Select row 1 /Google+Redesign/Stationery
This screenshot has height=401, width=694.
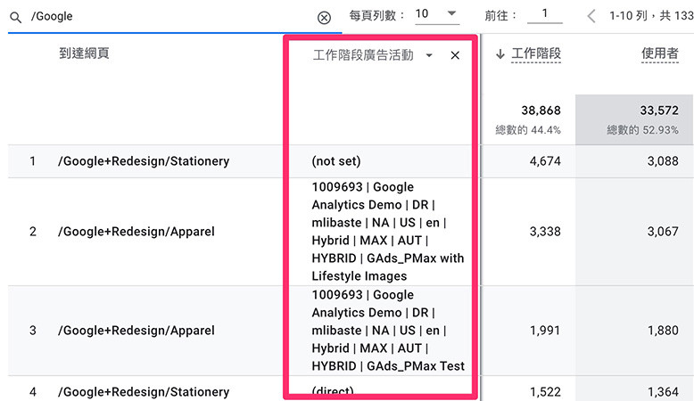click(144, 161)
